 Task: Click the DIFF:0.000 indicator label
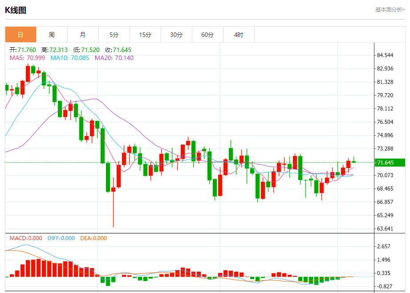coord(61,238)
